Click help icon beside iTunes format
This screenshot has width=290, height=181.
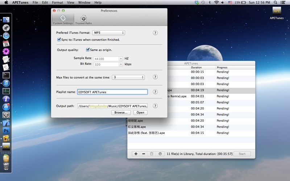[x=155, y=33]
